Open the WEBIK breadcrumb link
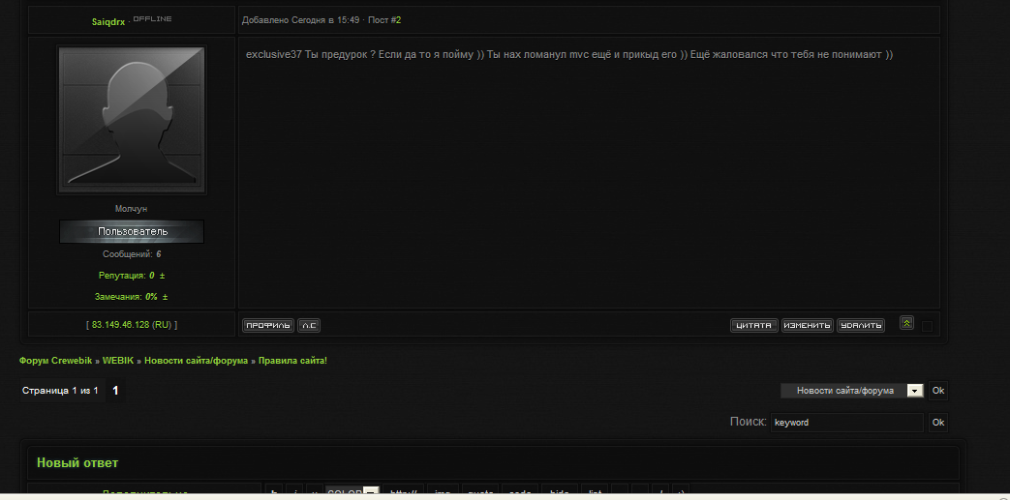Screen dimensions: 1010x500 point(118,361)
